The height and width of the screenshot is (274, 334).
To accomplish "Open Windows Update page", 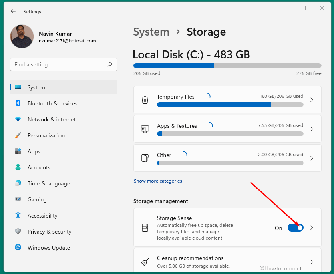I will (64, 248).
